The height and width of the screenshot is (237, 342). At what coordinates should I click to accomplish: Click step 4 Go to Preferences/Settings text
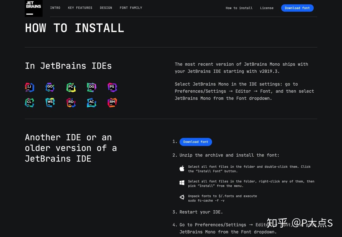coord(248,228)
